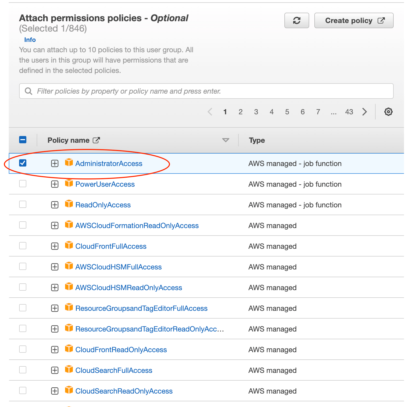Expand the PowerUserAccess policy details
The image size is (420, 407).
(55, 184)
